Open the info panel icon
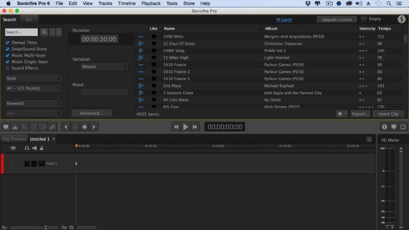This screenshot has width=409, height=230. [x=384, y=127]
